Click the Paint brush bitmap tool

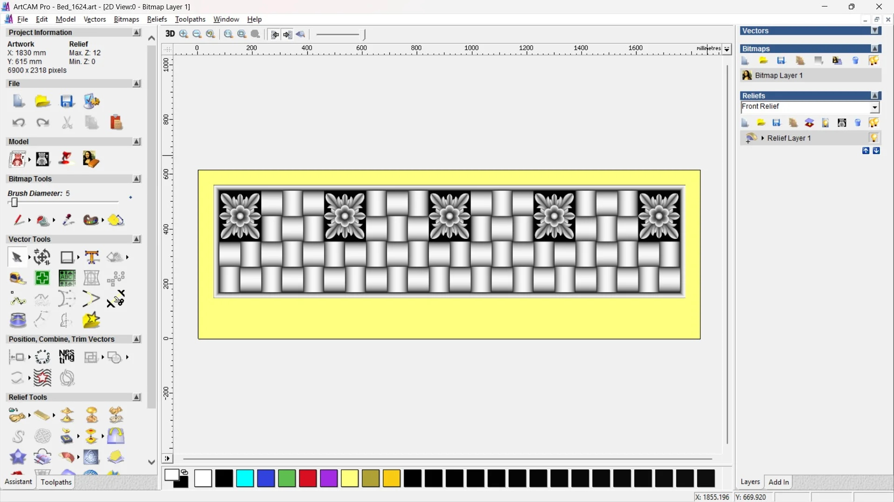[19, 220]
